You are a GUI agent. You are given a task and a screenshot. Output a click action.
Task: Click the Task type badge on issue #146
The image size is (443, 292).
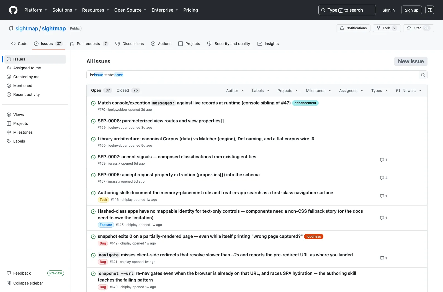[x=103, y=200]
